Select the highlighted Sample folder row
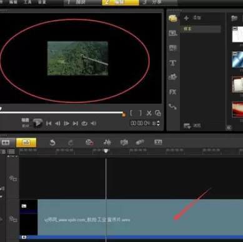Image resolution: width=243 pixels, height=242 pixels. point(201,29)
